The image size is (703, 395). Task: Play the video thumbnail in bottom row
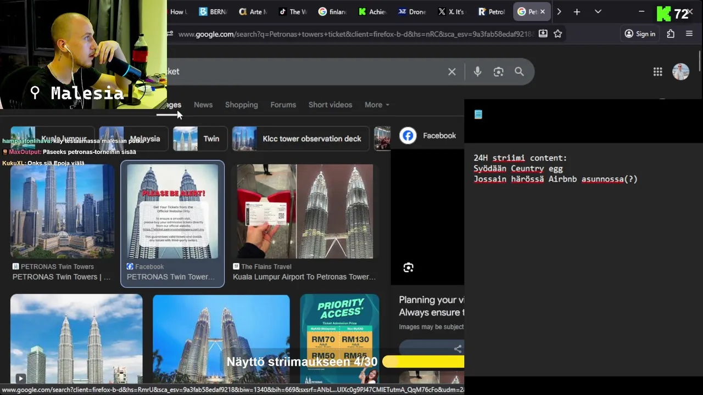[x=20, y=378]
